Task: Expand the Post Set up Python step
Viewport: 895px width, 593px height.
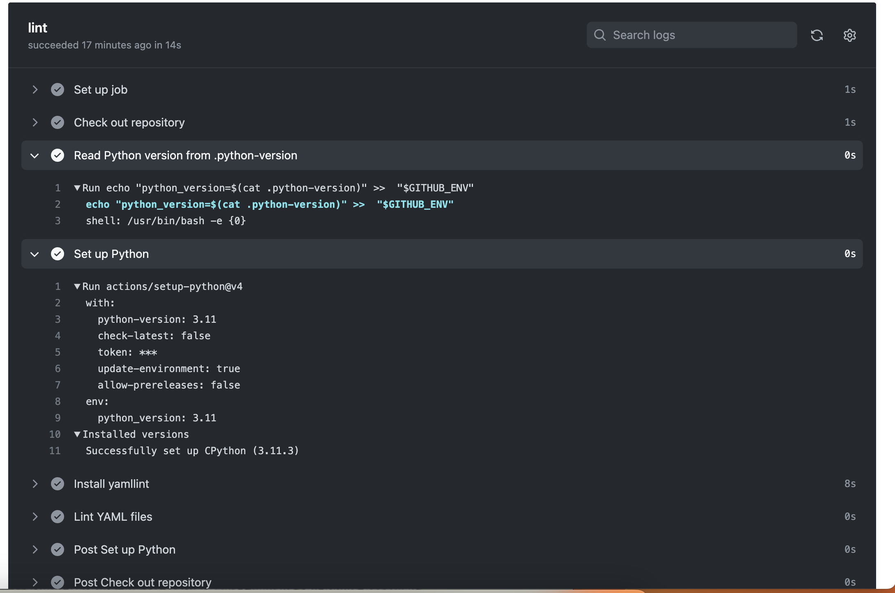Action: click(x=35, y=549)
